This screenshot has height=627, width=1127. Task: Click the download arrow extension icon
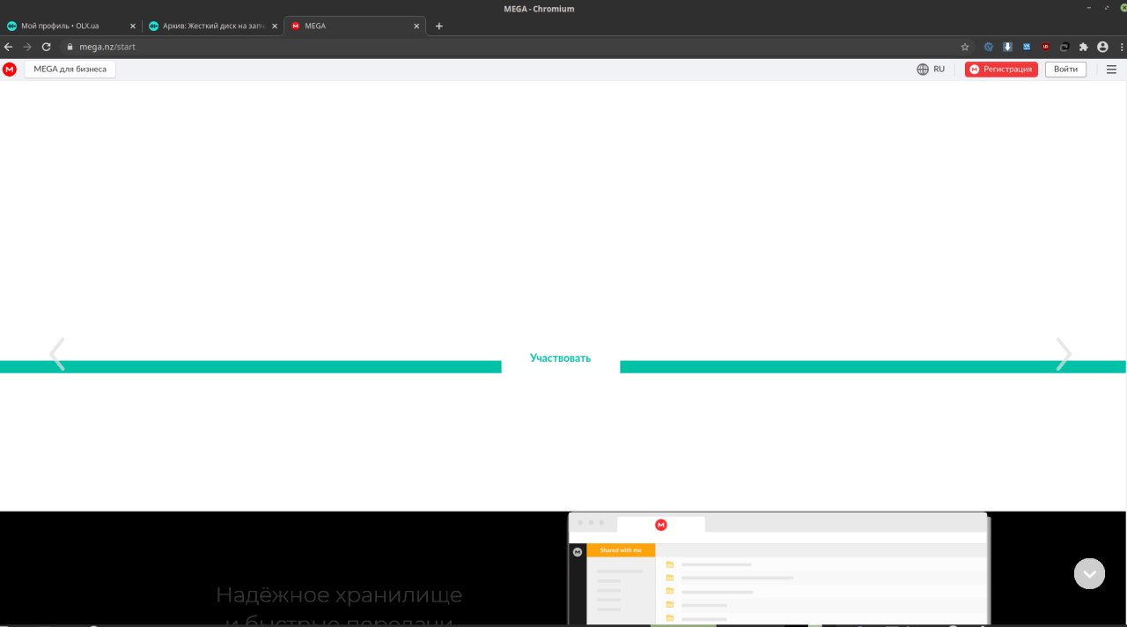pos(1008,47)
